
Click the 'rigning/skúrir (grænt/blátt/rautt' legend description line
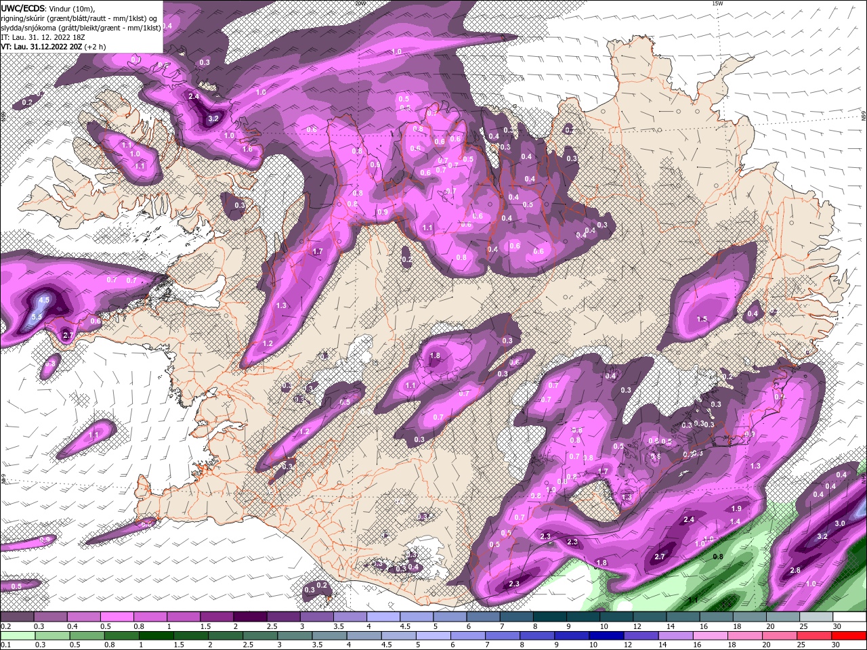pos(81,18)
